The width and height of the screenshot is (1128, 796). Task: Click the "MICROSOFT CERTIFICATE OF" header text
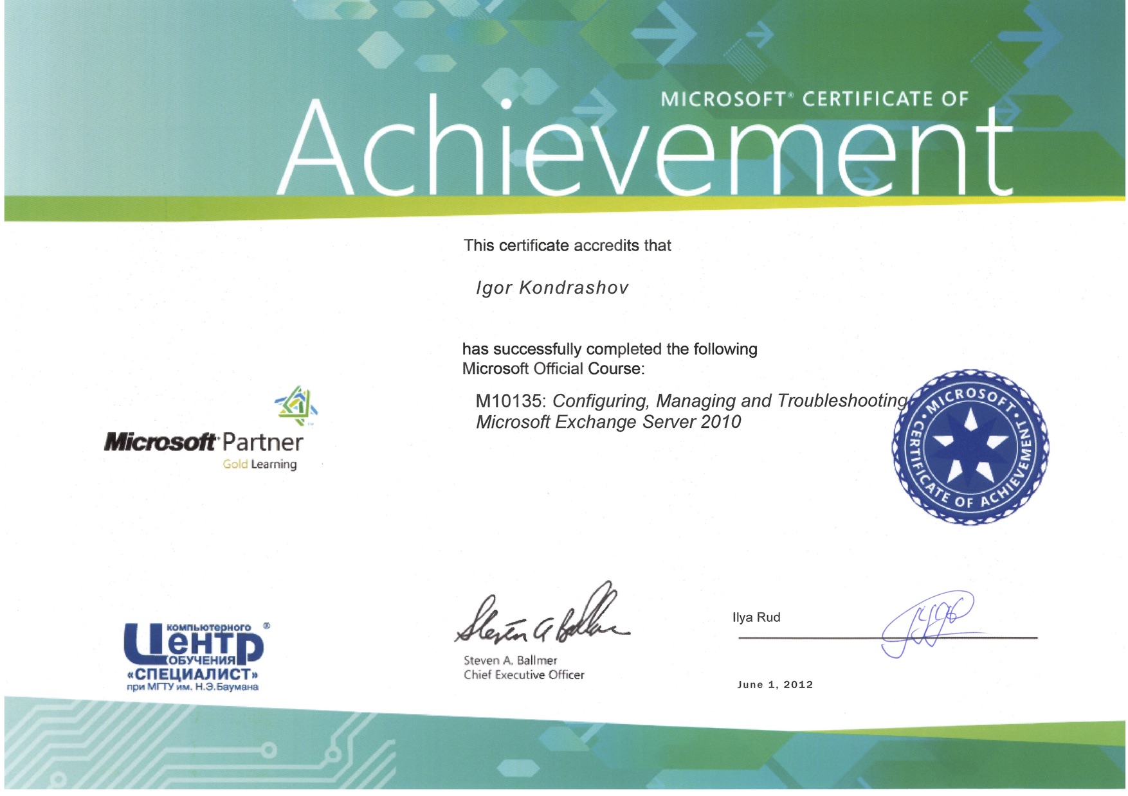[x=815, y=99]
